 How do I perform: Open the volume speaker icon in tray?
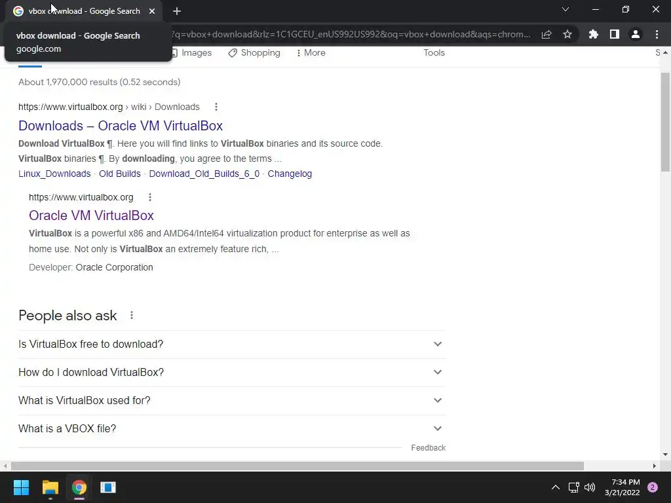click(x=590, y=487)
